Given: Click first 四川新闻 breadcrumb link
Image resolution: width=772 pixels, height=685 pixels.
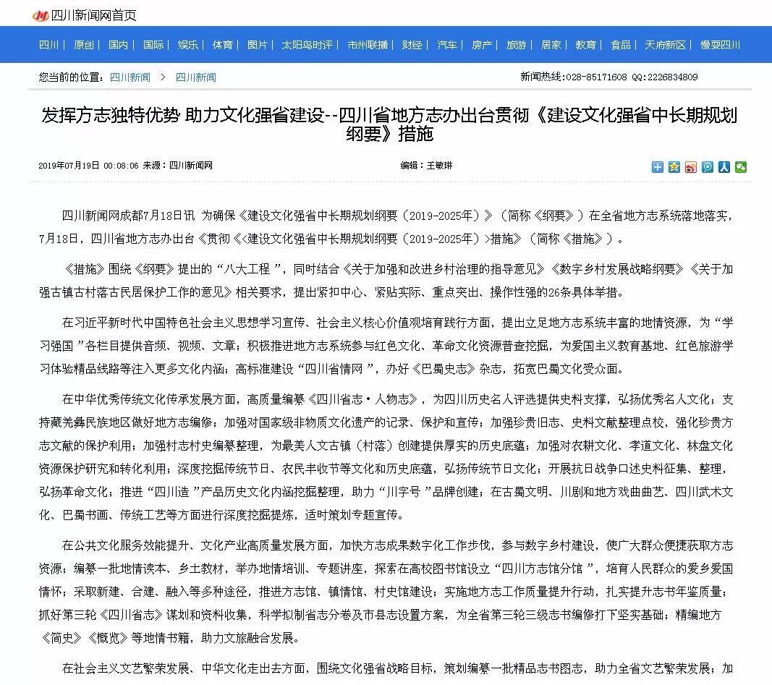Looking at the screenshot, I should (x=130, y=77).
